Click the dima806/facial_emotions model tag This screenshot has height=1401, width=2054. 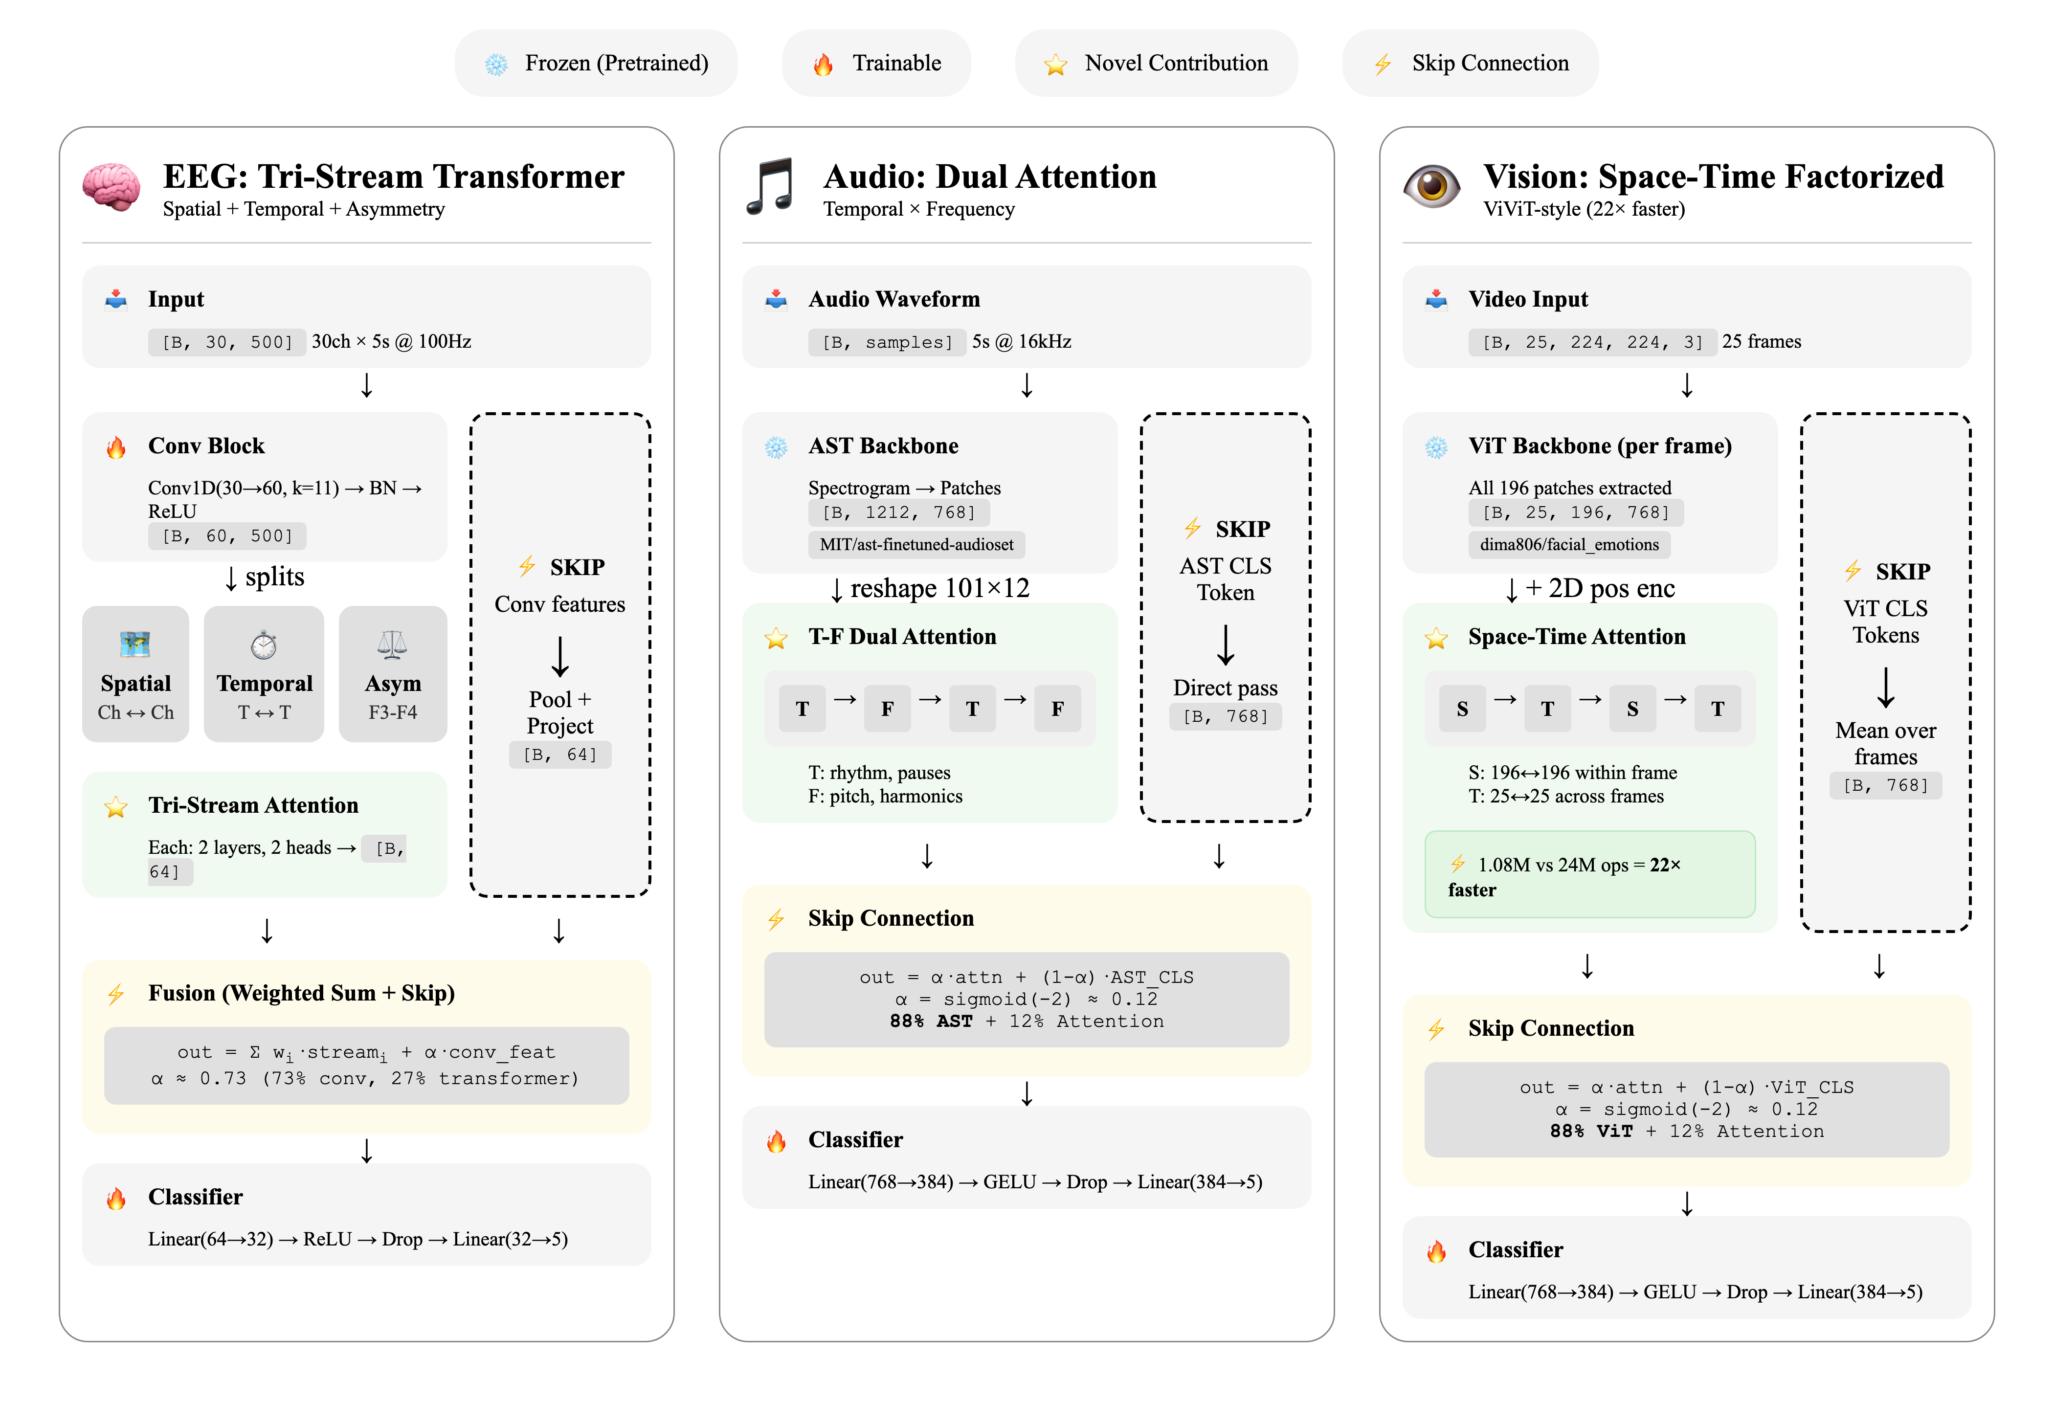[x=1569, y=544]
